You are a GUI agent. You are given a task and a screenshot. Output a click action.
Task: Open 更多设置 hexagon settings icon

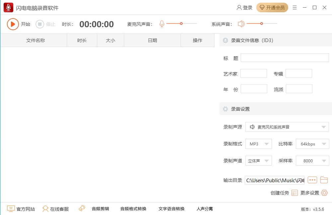(324, 193)
